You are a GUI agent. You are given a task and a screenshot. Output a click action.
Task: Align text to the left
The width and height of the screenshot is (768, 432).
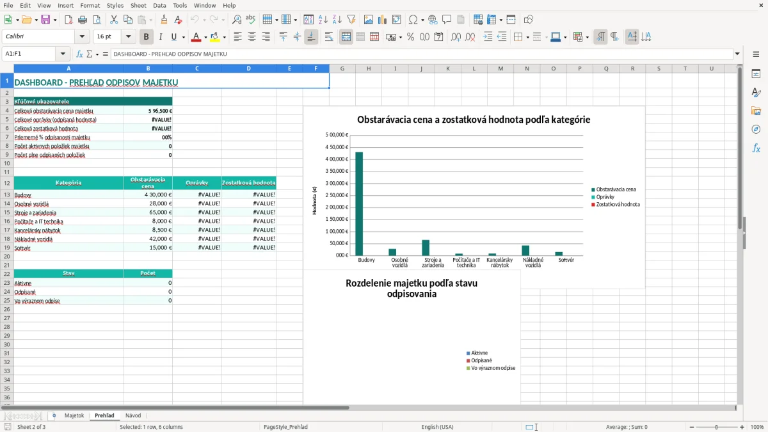tap(238, 37)
